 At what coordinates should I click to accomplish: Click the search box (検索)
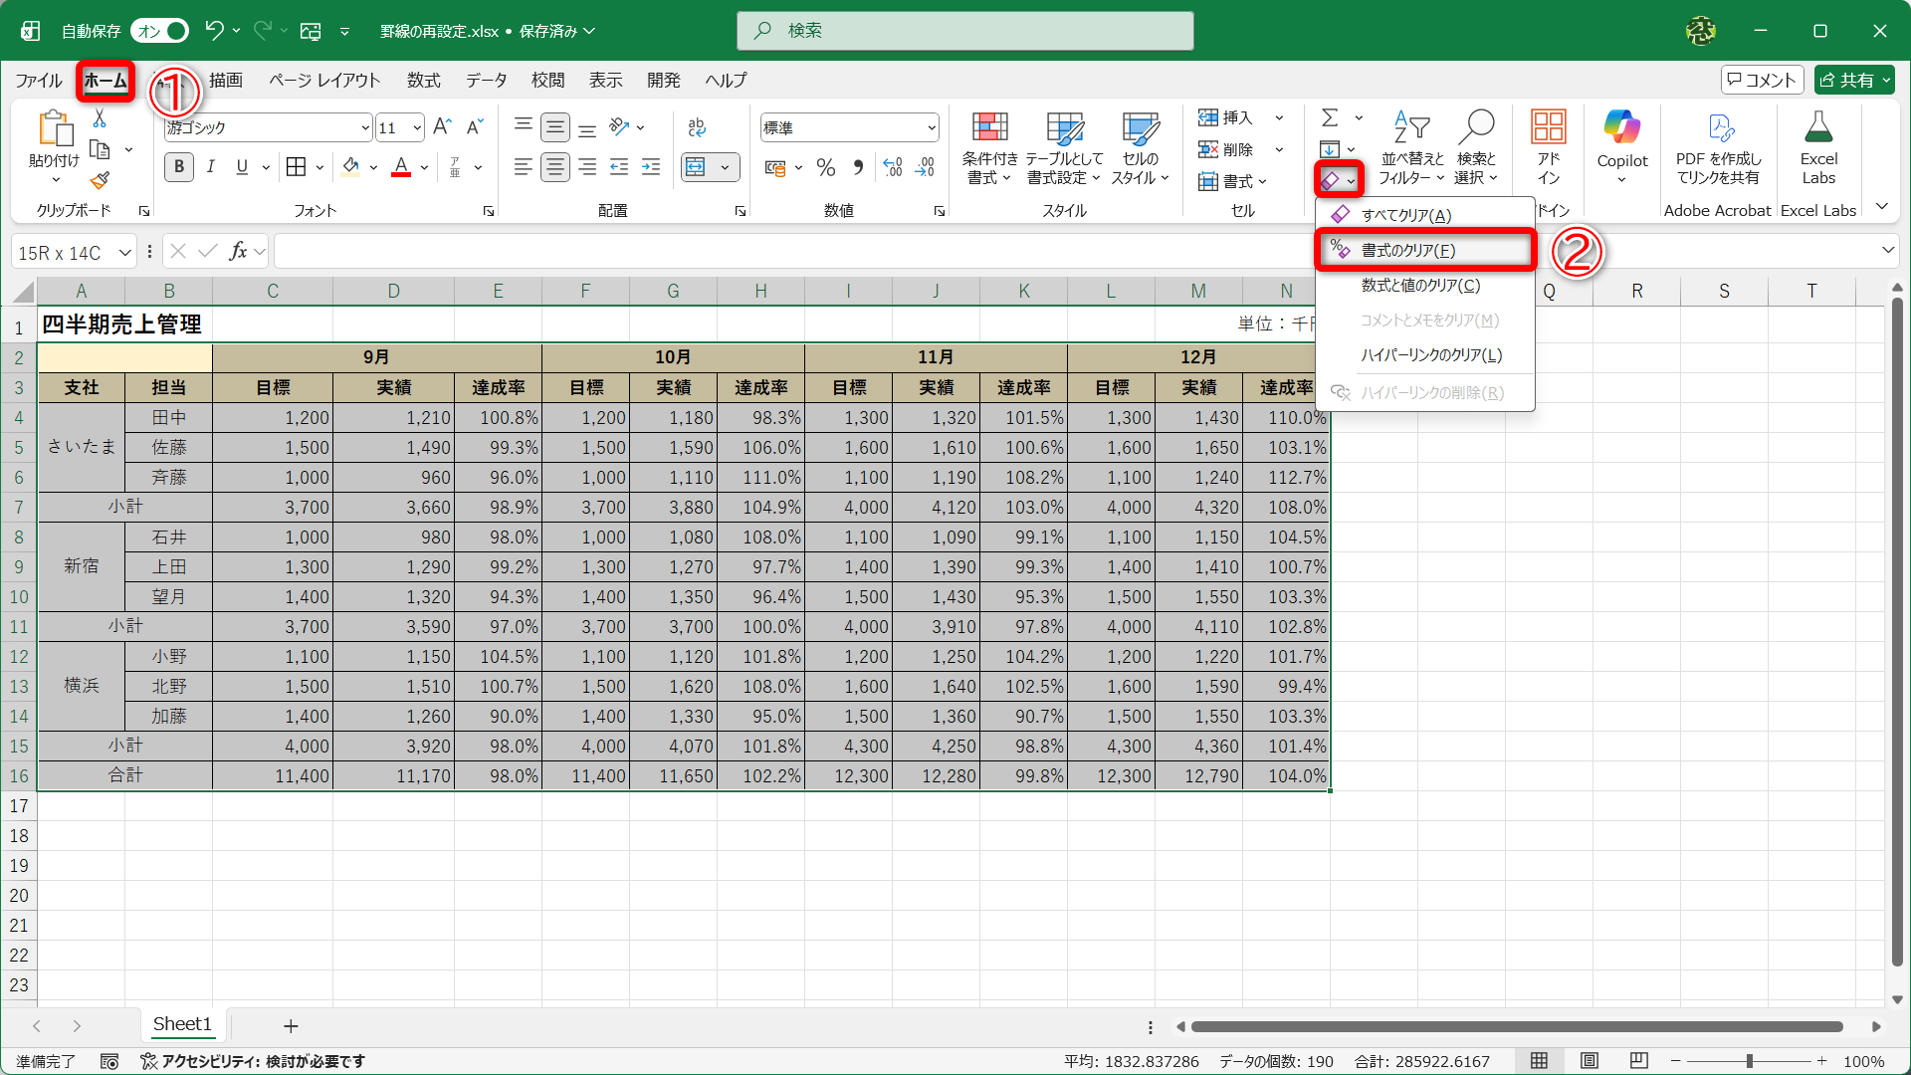coord(964,31)
